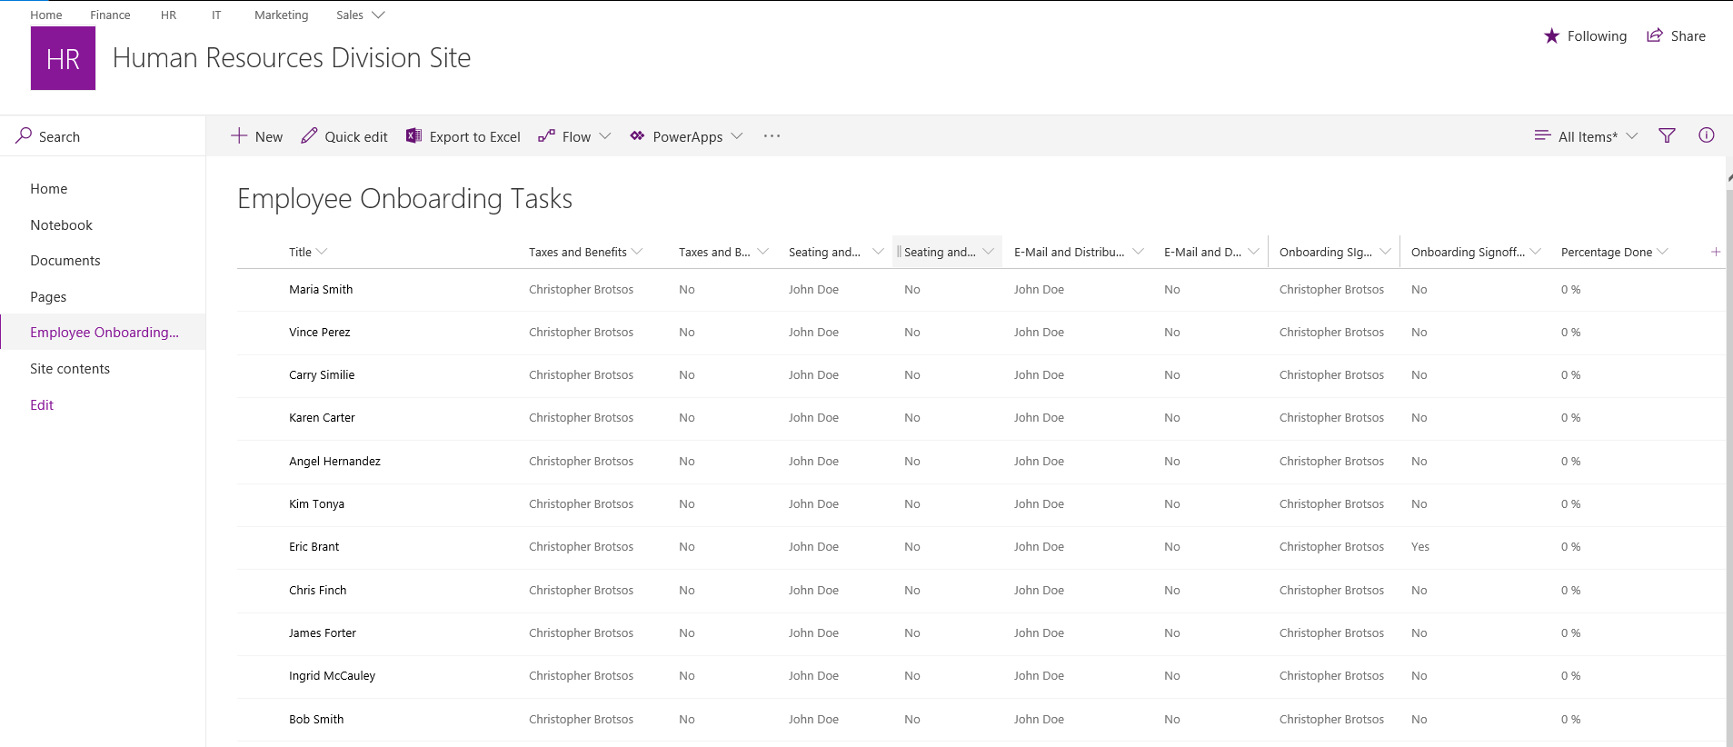Click the add column plus icon
Viewport: 1733px width, 747px height.
pos(1715,252)
